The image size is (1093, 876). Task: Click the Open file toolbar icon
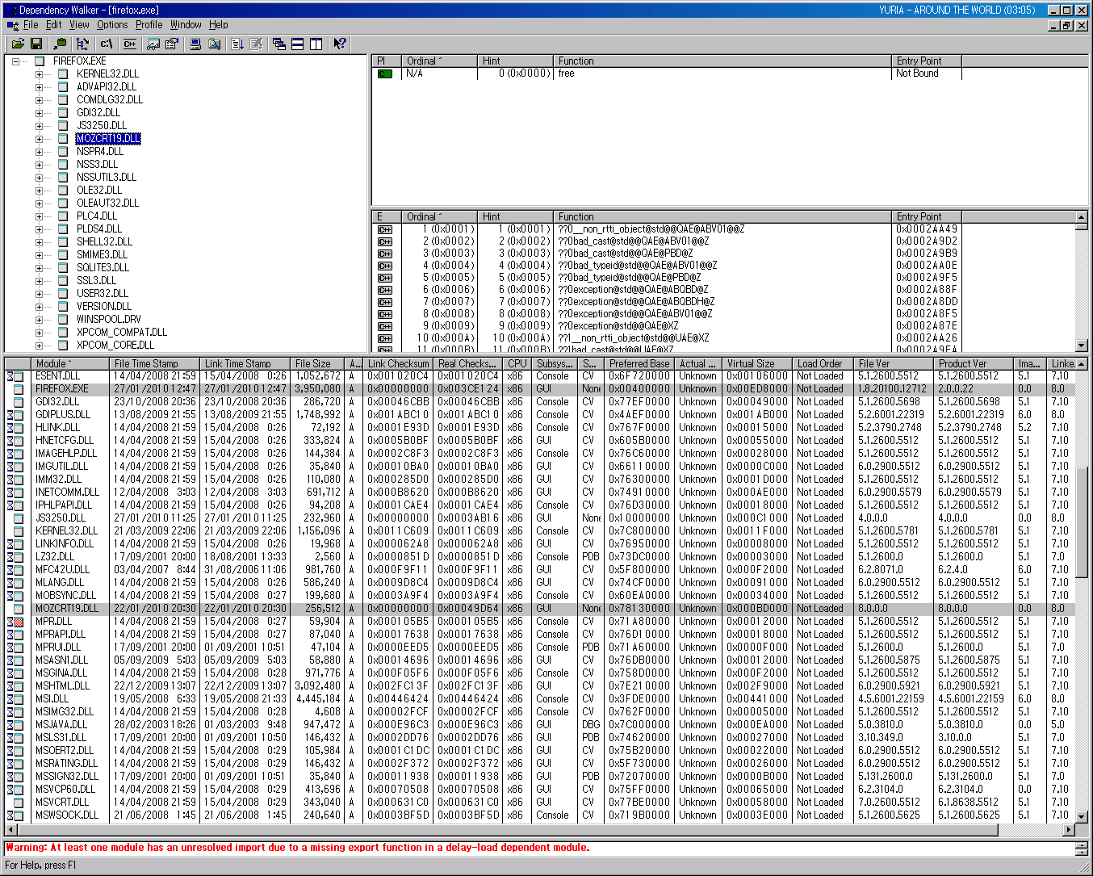click(18, 44)
